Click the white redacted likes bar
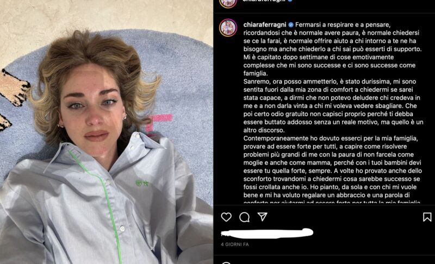Screen dimensions: 435x264 267,233
